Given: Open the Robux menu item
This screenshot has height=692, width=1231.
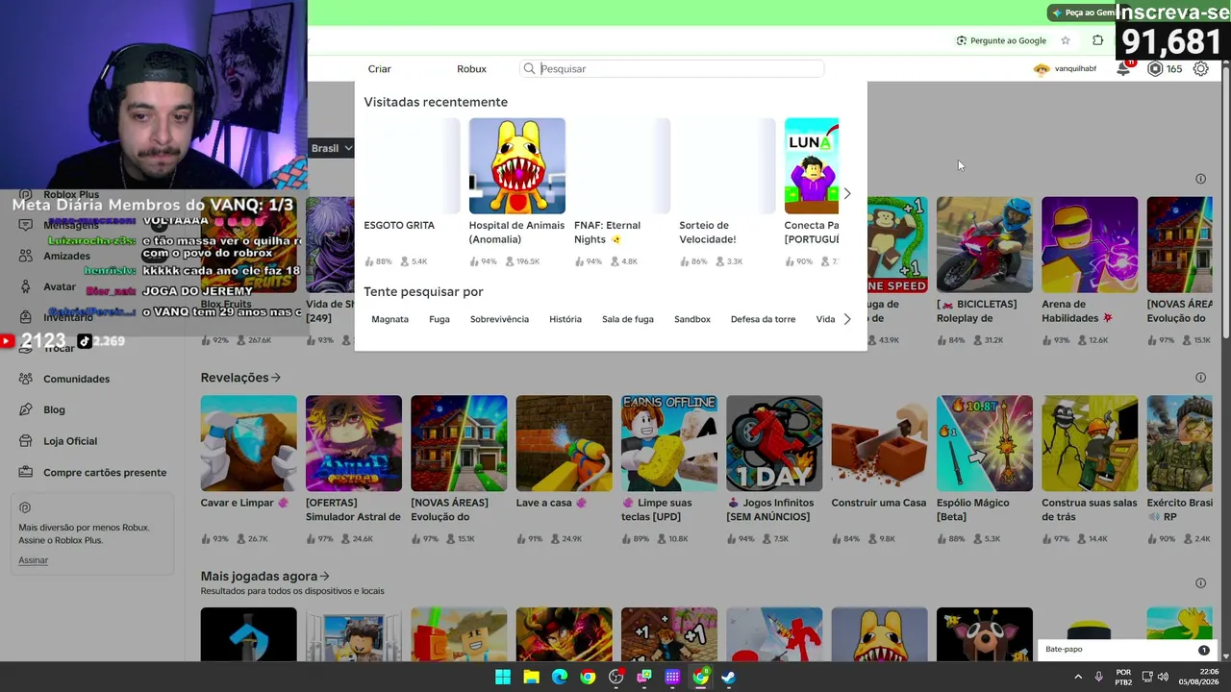Looking at the screenshot, I should pos(471,69).
